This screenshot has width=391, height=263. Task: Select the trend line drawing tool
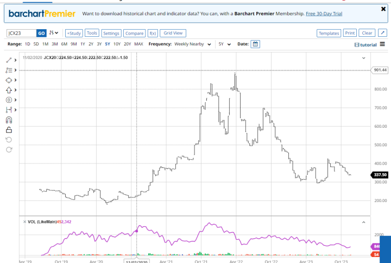click(x=9, y=60)
